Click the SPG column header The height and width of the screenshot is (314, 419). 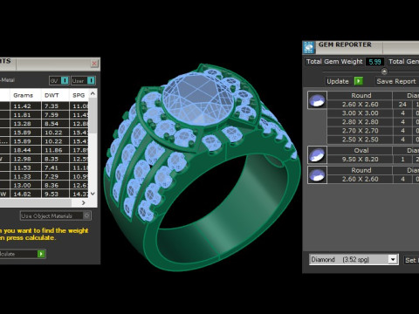pos(79,95)
